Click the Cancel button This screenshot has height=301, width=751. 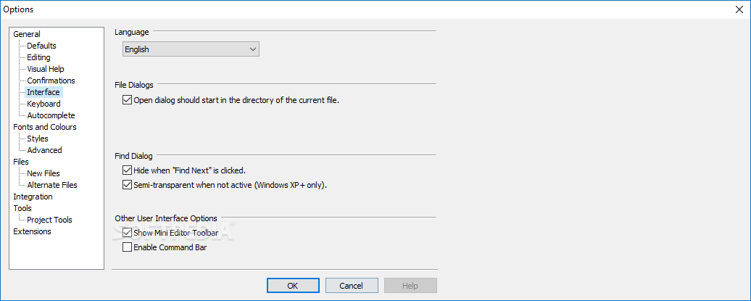click(351, 286)
